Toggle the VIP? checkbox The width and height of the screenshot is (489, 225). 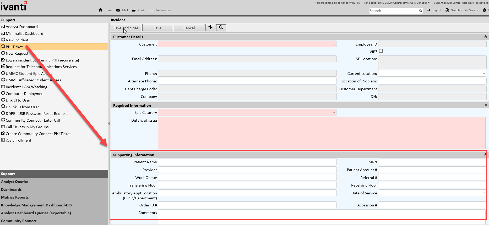[381, 51]
